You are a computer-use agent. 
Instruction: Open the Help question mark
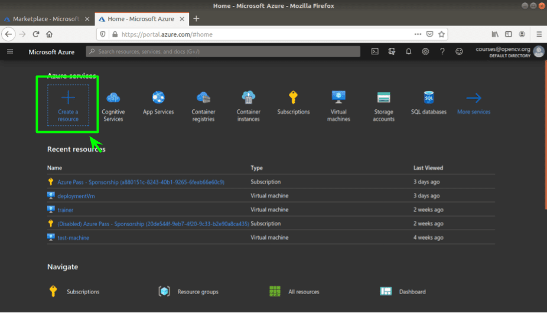442,51
